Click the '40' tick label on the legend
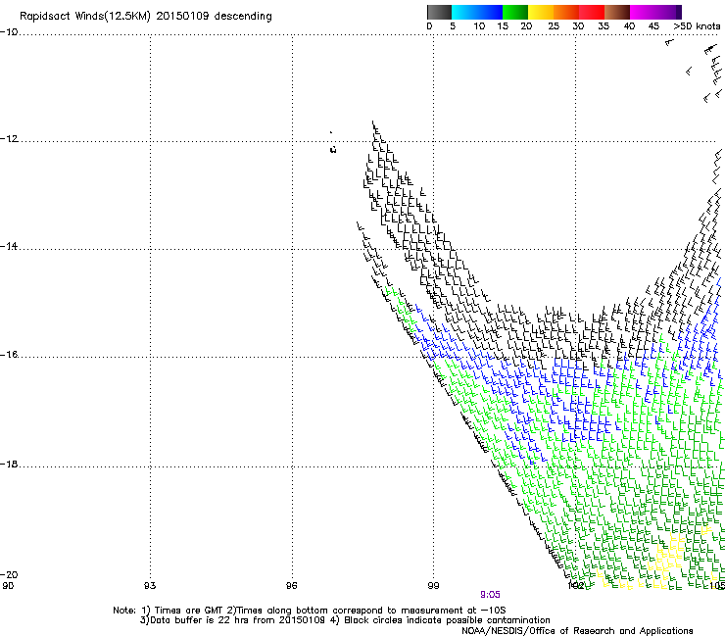Viewport: 725px width, 637px height. (x=629, y=26)
